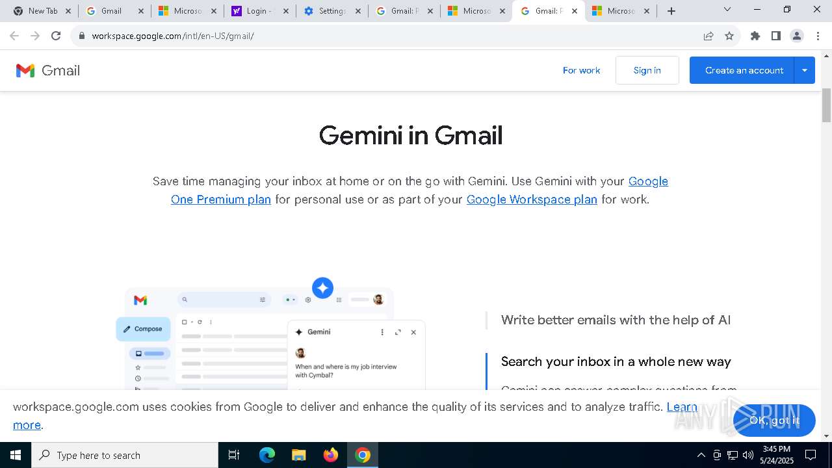Open a new tab with the plus button
The width and height of the screenshot is (832, 468).
click(x=671, y=11)
